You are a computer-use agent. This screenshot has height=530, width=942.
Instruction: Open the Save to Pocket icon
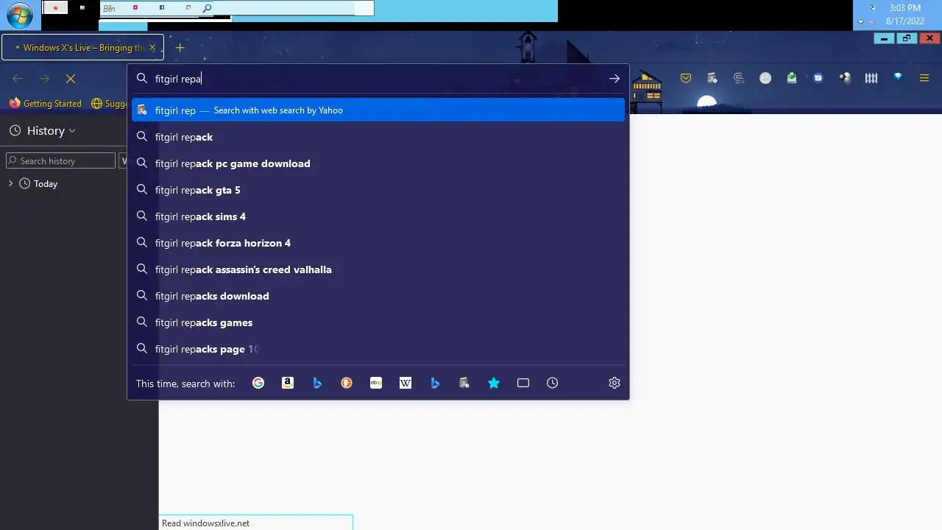[x=686, y=78]
